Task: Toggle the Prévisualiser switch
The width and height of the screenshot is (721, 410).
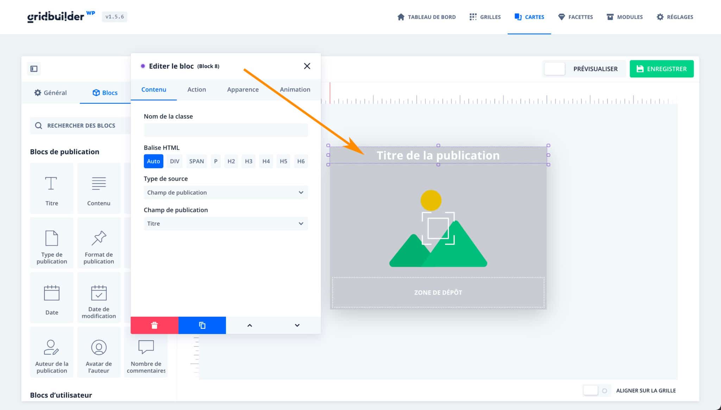Action: point(554,69)
